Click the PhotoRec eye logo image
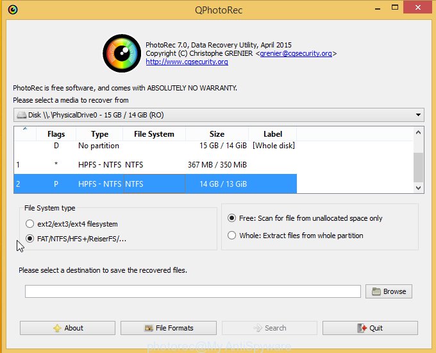Viewport: 436px width, 353px height. point(122,54)
